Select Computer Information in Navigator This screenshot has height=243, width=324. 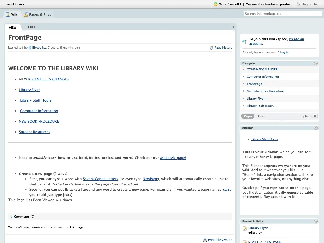click(x=263, y=77)
